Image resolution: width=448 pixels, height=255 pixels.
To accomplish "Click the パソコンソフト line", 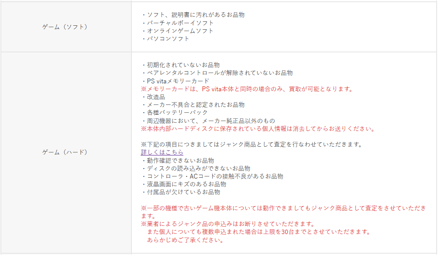I will pyautogui.click(x=165, y=38).
